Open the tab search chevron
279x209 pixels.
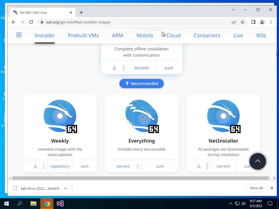pyautogui.click(x=233, y=10)
